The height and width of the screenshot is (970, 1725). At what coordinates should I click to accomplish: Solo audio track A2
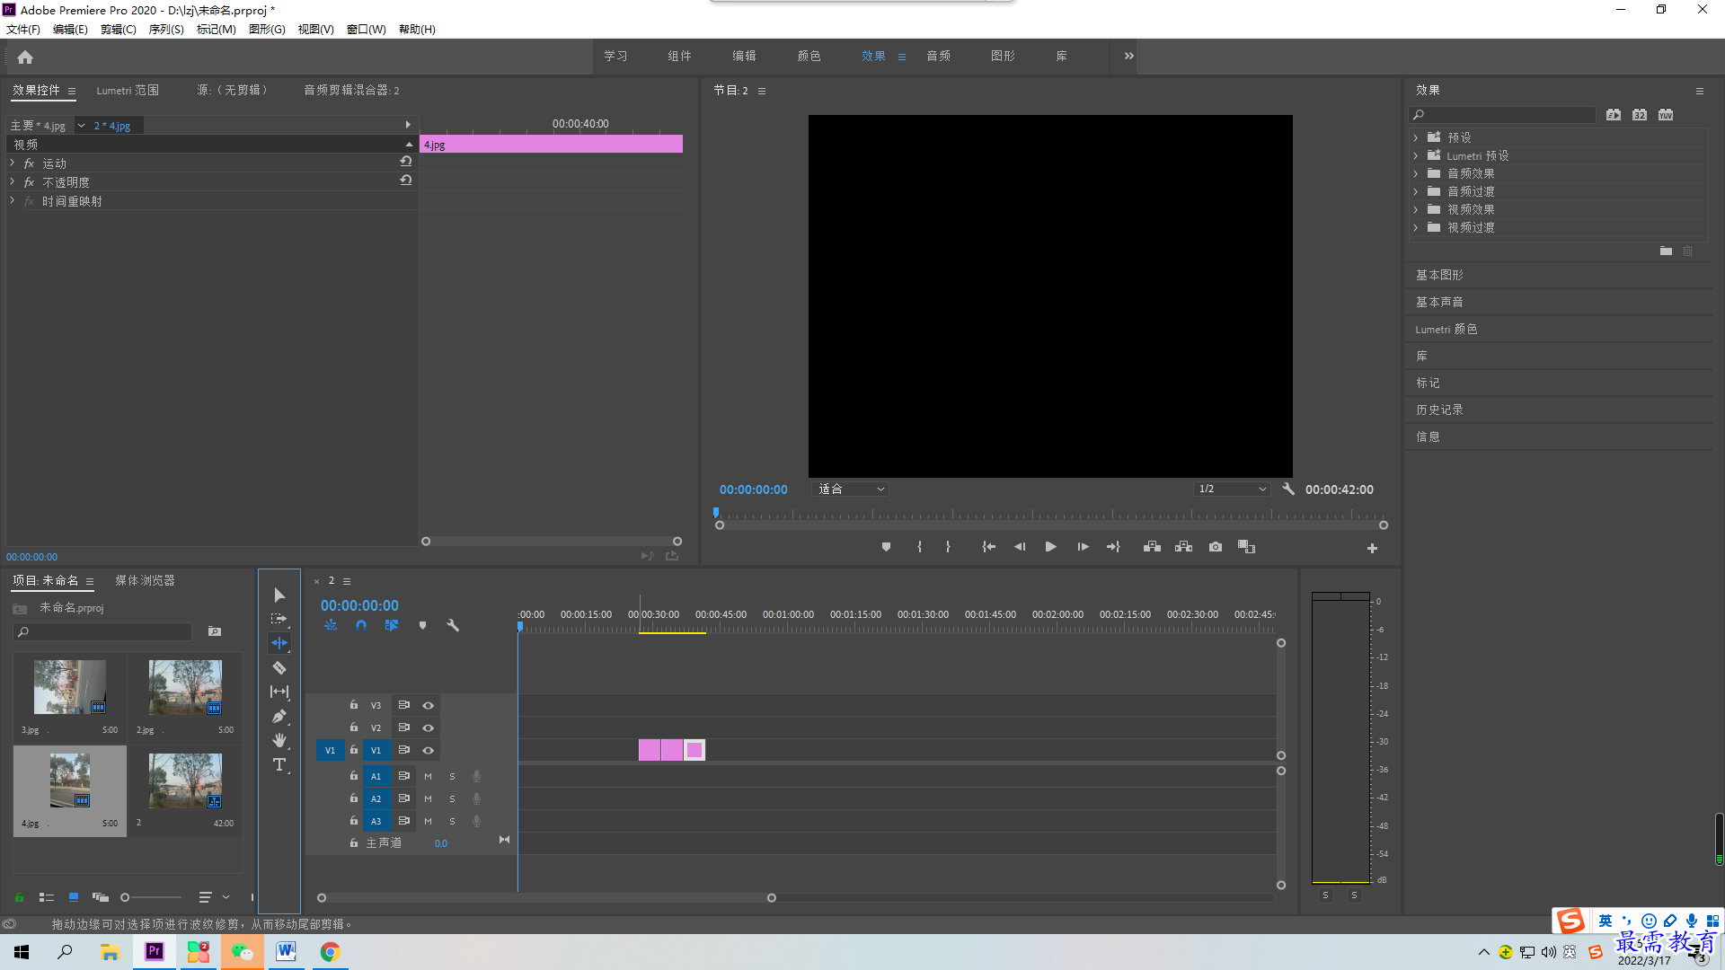[452, 799]
